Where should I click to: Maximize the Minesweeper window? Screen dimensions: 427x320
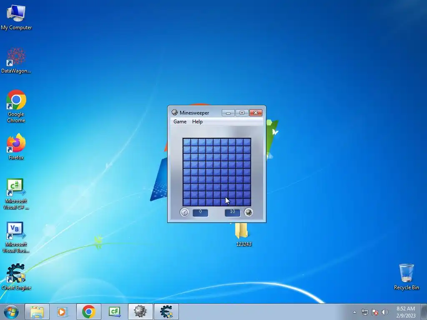point(242,112)
